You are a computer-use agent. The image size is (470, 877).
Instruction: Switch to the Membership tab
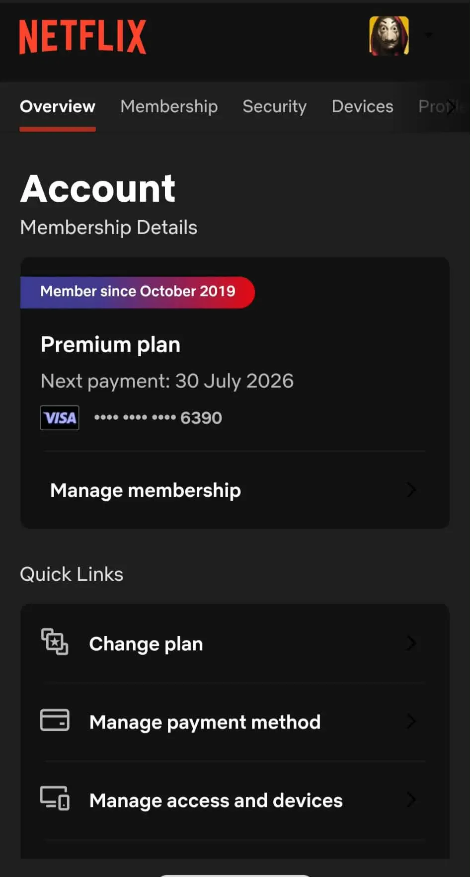click(169, 107)
